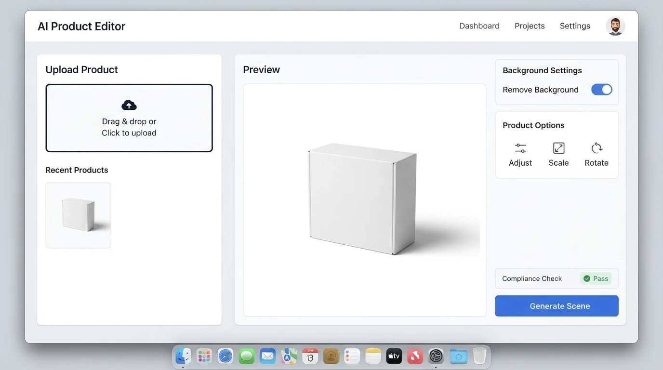
Task: Open News app in the dock
Action: pyautogui.click(x=415, y=357)
